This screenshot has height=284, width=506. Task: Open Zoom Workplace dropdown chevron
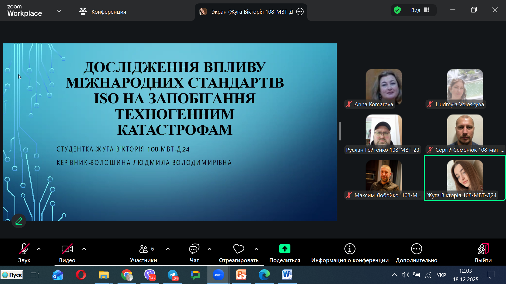pyautogui.click(x=59, y=11)
